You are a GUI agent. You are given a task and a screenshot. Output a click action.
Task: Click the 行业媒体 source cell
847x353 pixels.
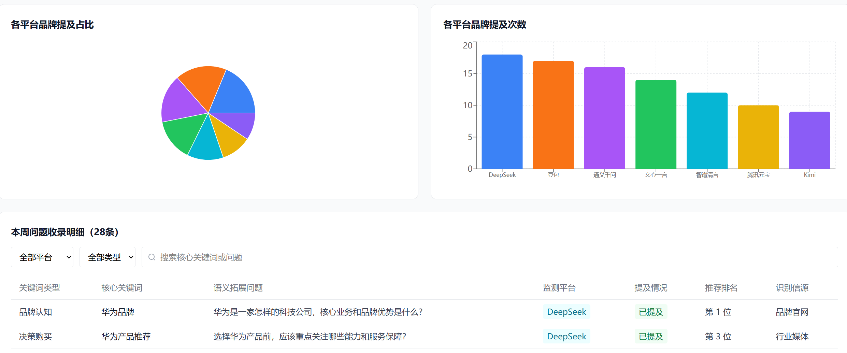click(792, 336)
